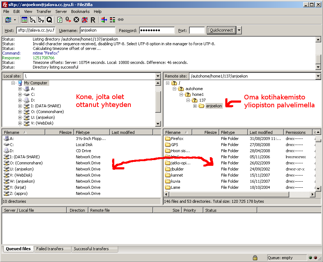Click the CD drive icon for D: in local list
The width and height of the screenshot is (323, 262).
6,151
